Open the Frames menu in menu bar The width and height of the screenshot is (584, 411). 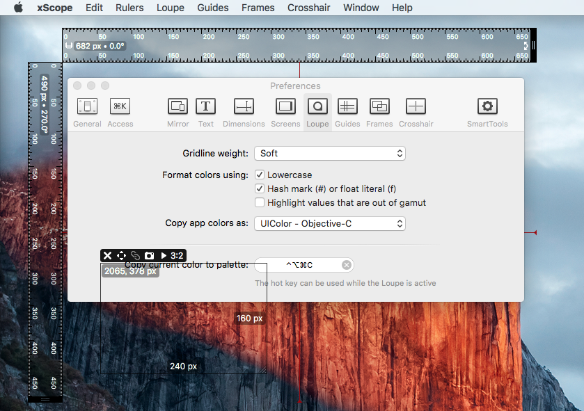pyautogui.click(x=258, y=8)
